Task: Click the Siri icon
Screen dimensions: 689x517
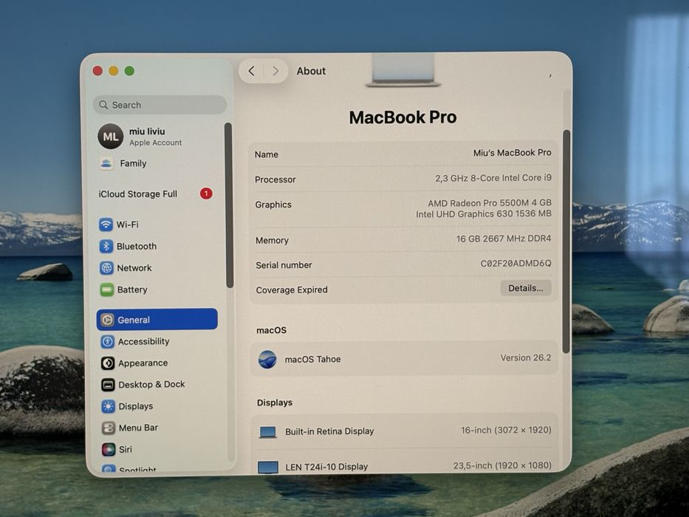Action: click(109, 449)
